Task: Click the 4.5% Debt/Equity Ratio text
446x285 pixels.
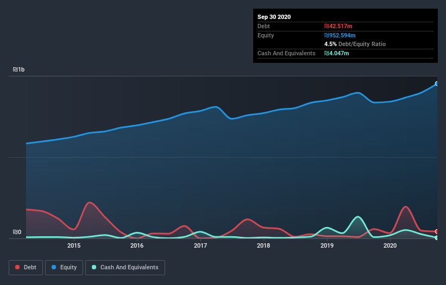Action: point(355,44)
